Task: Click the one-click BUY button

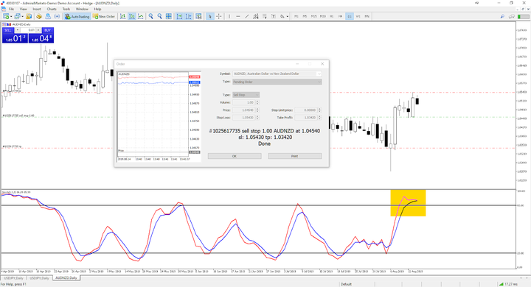Action: pos(47,30)
